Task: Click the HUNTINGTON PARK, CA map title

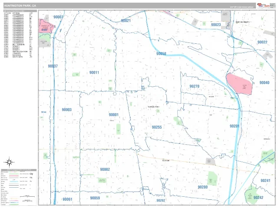Action: 20,6
